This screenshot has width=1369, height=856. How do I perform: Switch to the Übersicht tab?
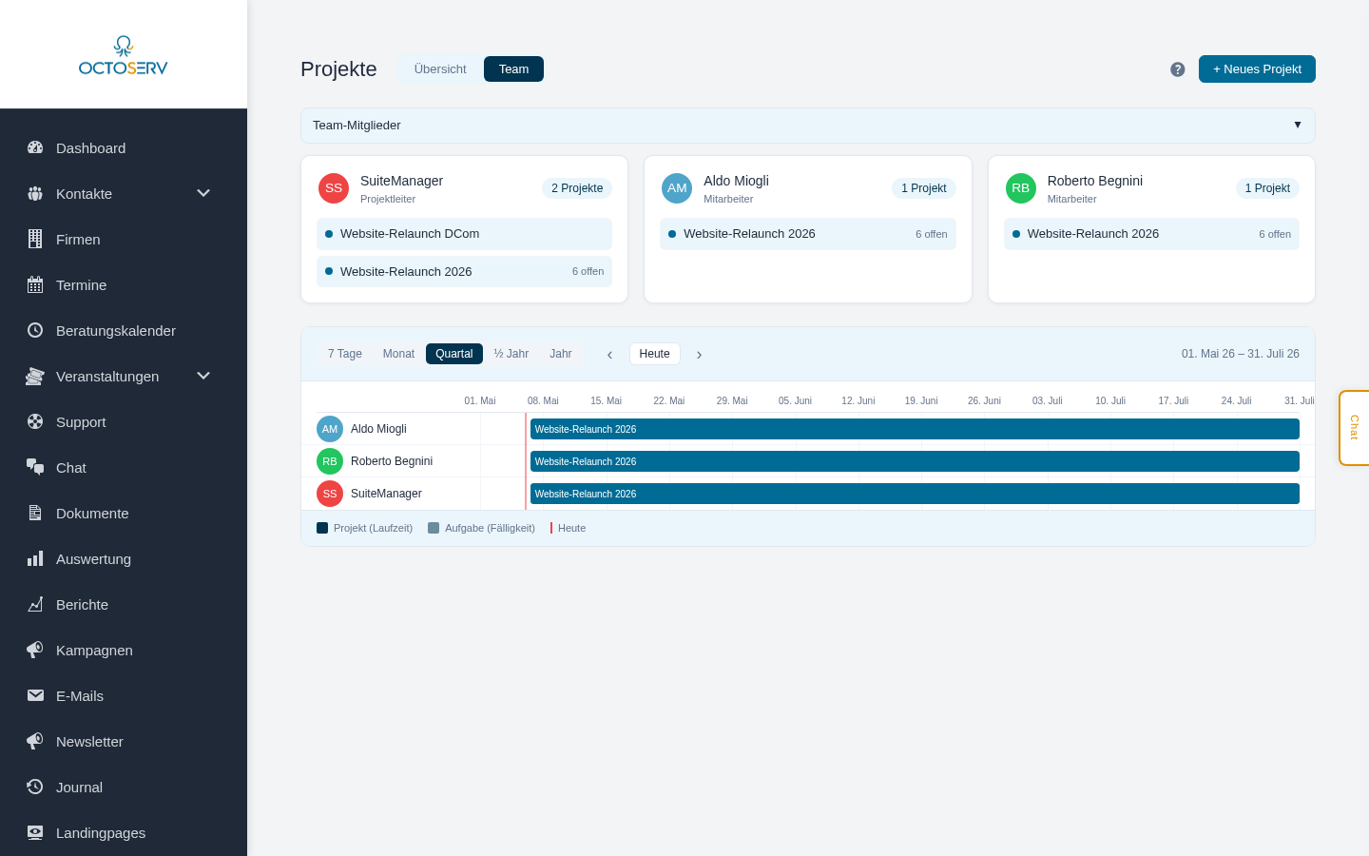(440, 69)
